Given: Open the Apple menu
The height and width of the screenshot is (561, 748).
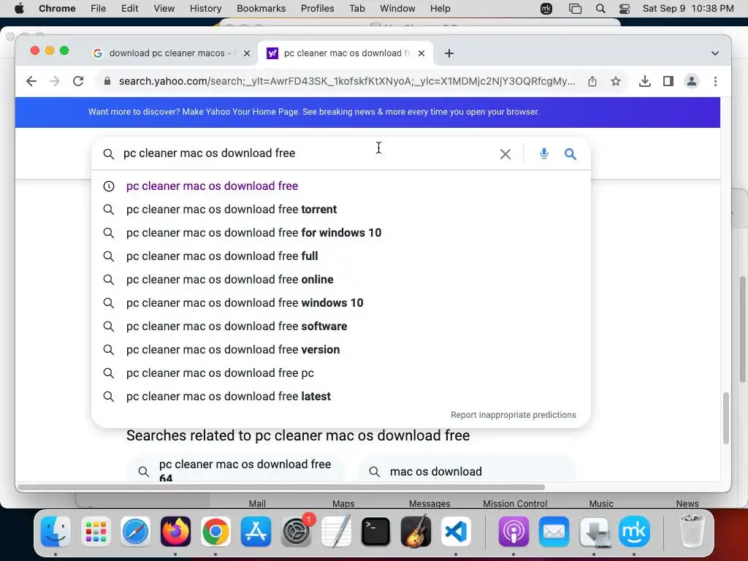Looking at the screenshot, I should click(19, 9).
